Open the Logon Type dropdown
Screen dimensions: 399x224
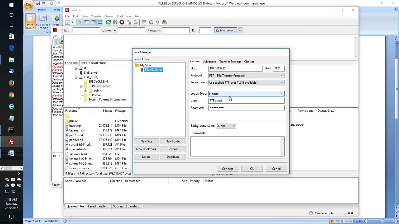246,94
